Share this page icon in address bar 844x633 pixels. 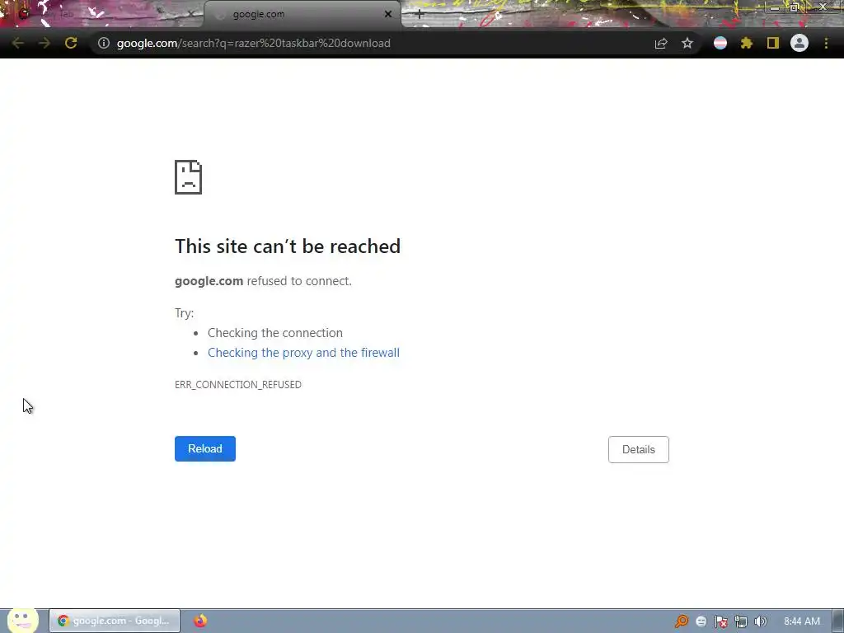pos(661,43)
